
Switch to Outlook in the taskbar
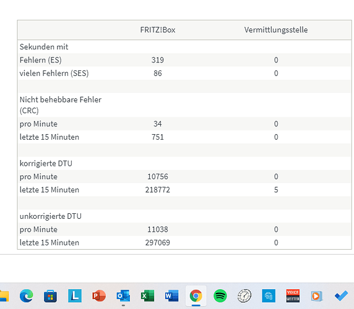tap(123, 295)
